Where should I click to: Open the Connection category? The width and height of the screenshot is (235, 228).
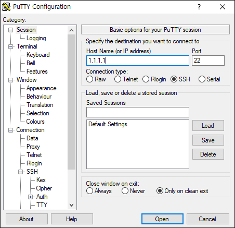point(30,130)
